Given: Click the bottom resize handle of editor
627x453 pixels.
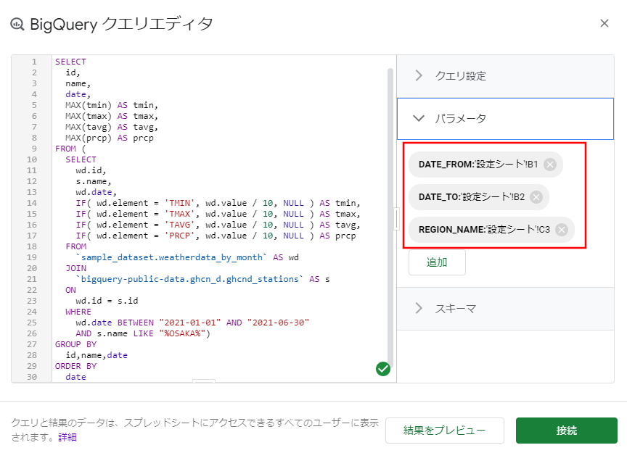Looking at the screenshot, I should [x=204, y=381].
